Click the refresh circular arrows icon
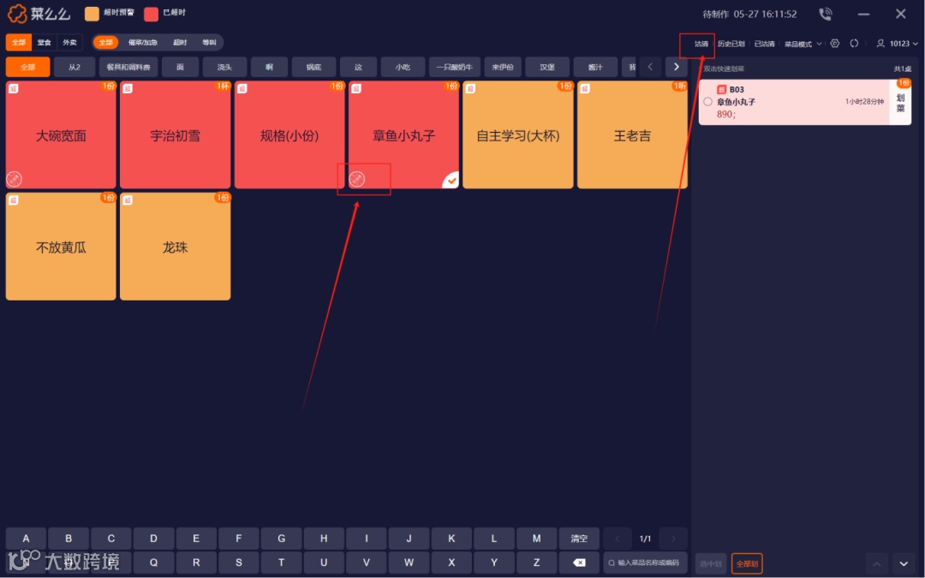This screenshot has width=925, height=578. coord(854,43)
